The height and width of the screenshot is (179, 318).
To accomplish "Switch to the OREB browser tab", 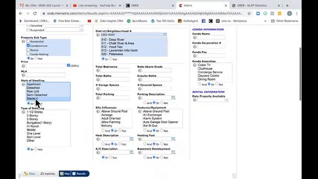I will coord(150,5).
